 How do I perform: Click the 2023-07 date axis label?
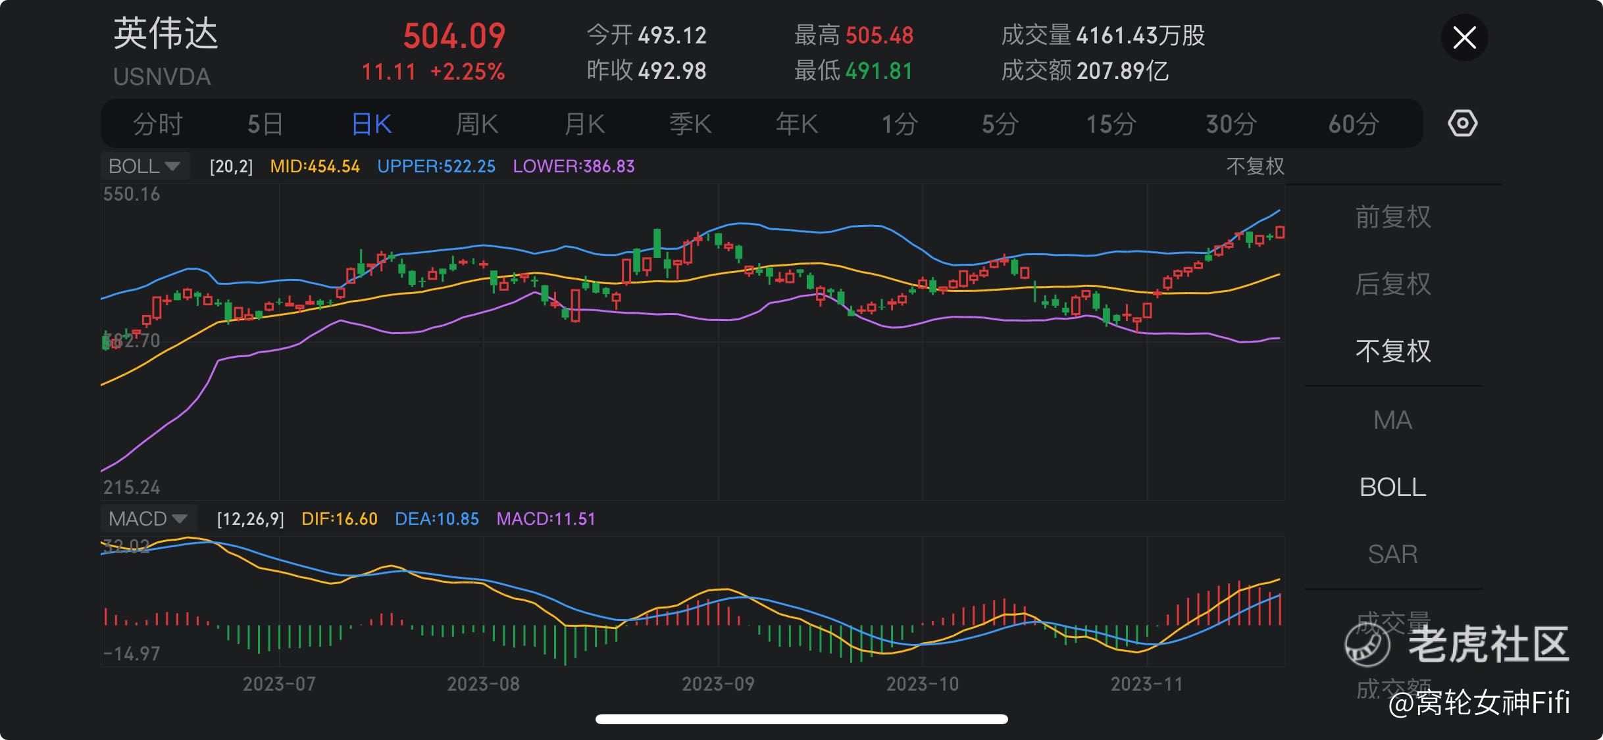(279, 684)
